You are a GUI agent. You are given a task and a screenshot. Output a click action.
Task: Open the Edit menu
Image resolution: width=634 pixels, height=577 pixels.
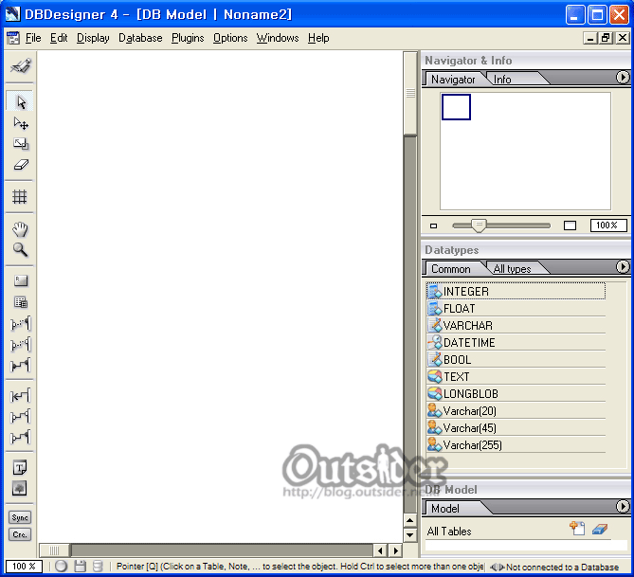click(x=59, y=38)
